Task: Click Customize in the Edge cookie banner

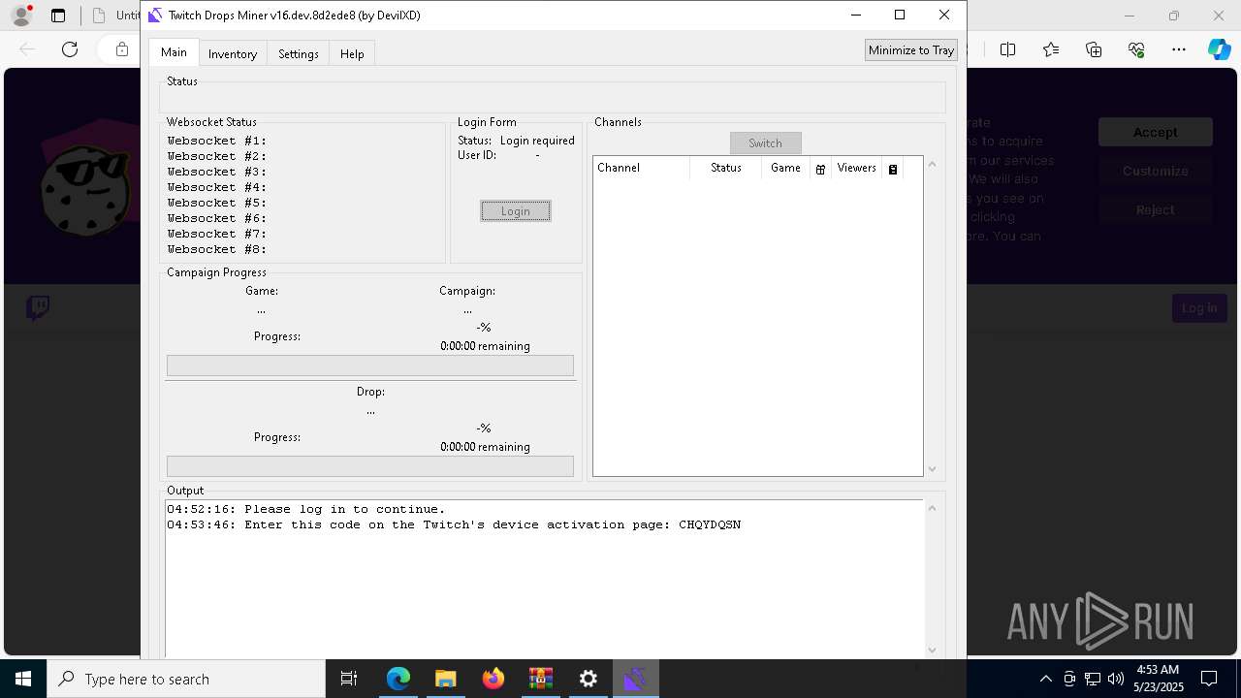Action: tap(1156, 172)
